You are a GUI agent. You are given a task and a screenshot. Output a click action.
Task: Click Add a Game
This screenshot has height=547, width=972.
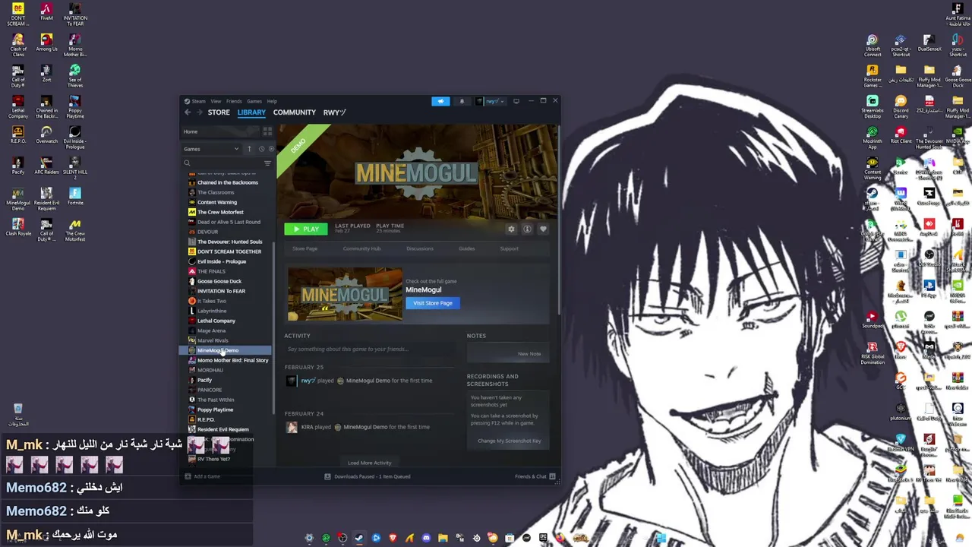[x=203, y=476]
